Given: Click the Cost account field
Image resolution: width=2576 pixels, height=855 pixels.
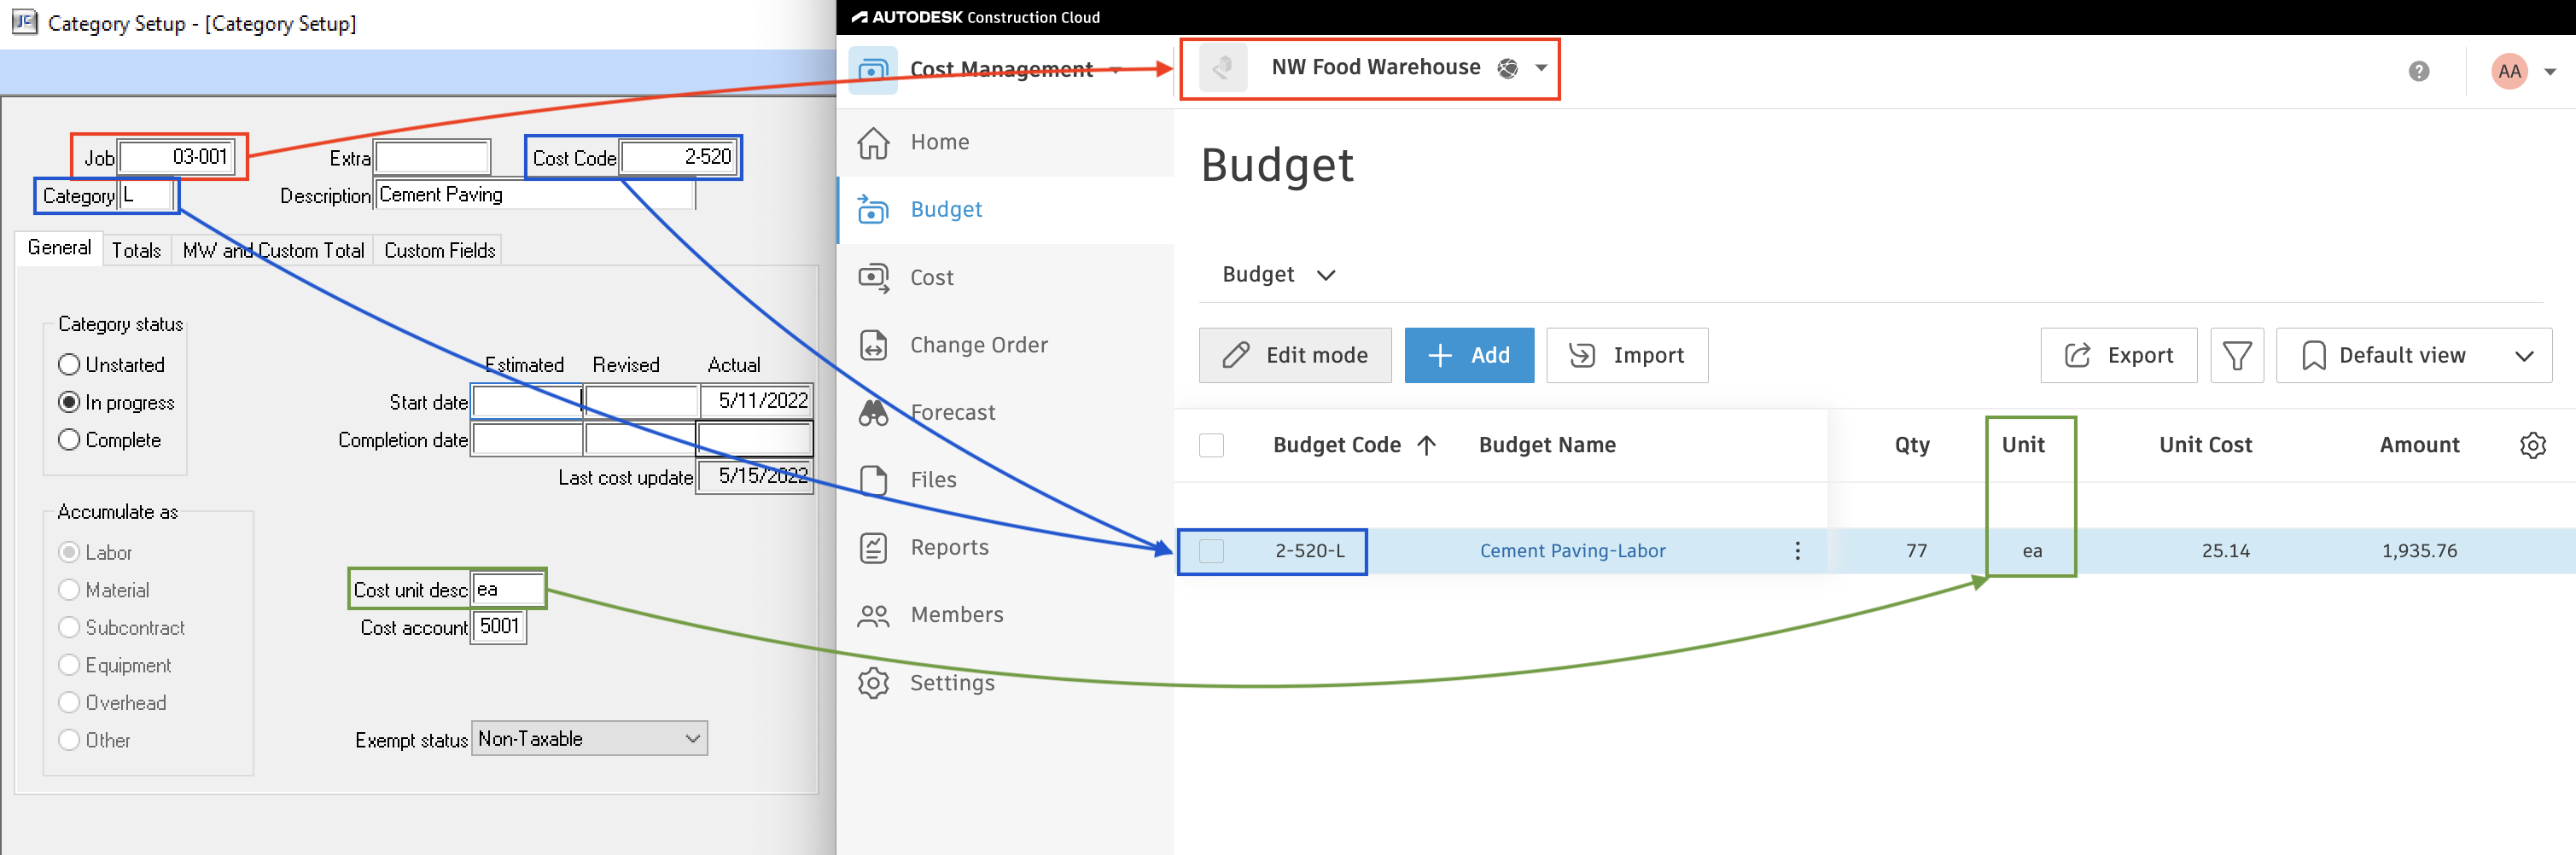Looking at the screenshot, I should click(x=498, y=627).
